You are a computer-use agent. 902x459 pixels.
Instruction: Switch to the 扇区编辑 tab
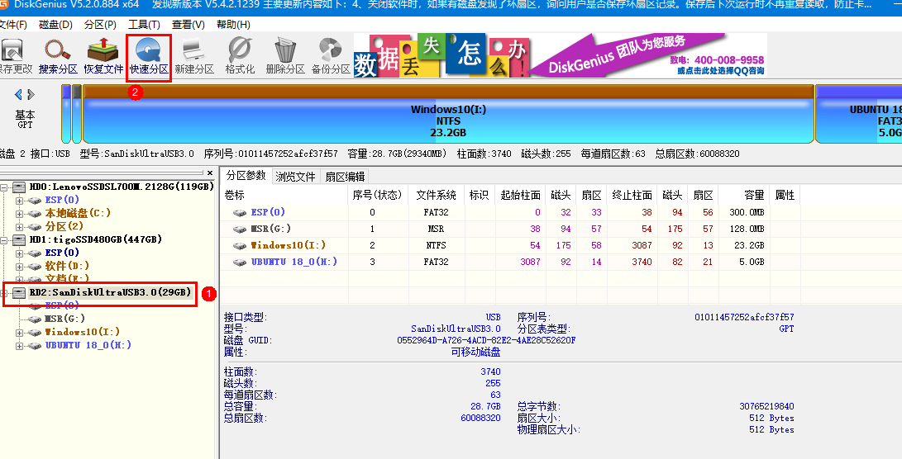click(345, 177)
